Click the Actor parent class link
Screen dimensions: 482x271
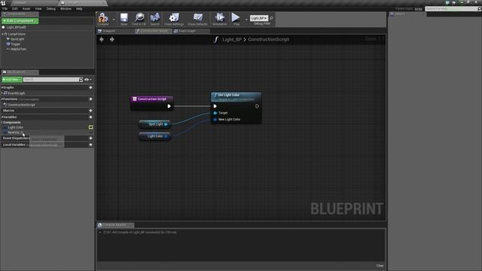click(x=419, y=9)
